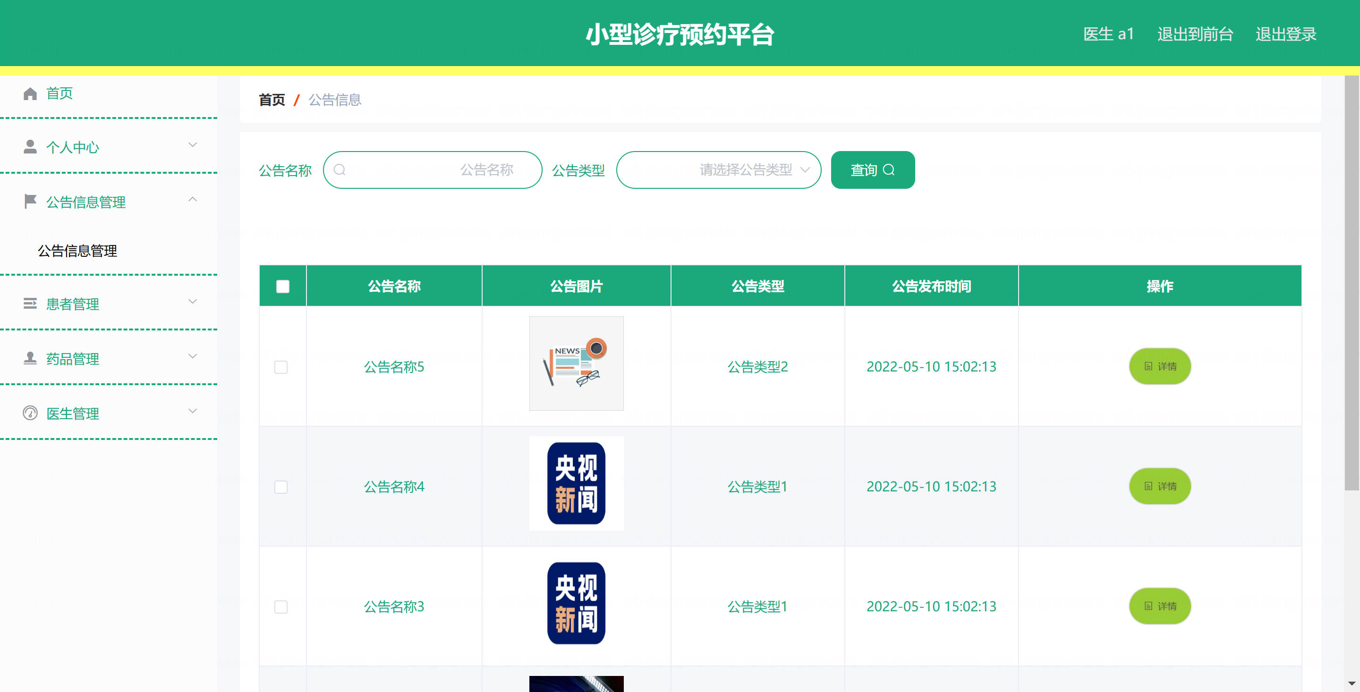The width and height of the screenshot is (1360, 692).
Task: Check the box for 公告名称4 row
Action: pos(281,487)
